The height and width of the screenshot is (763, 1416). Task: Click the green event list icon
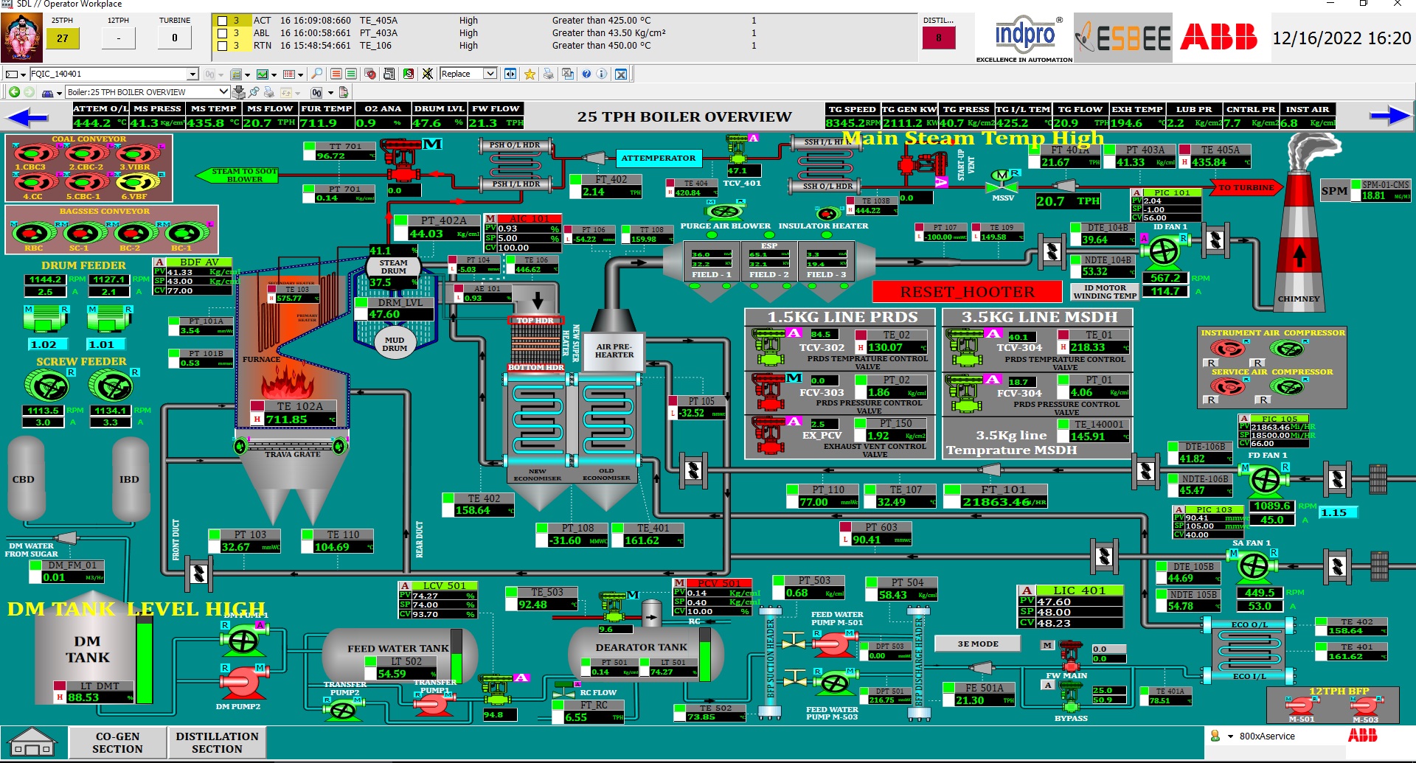point(351,74)
